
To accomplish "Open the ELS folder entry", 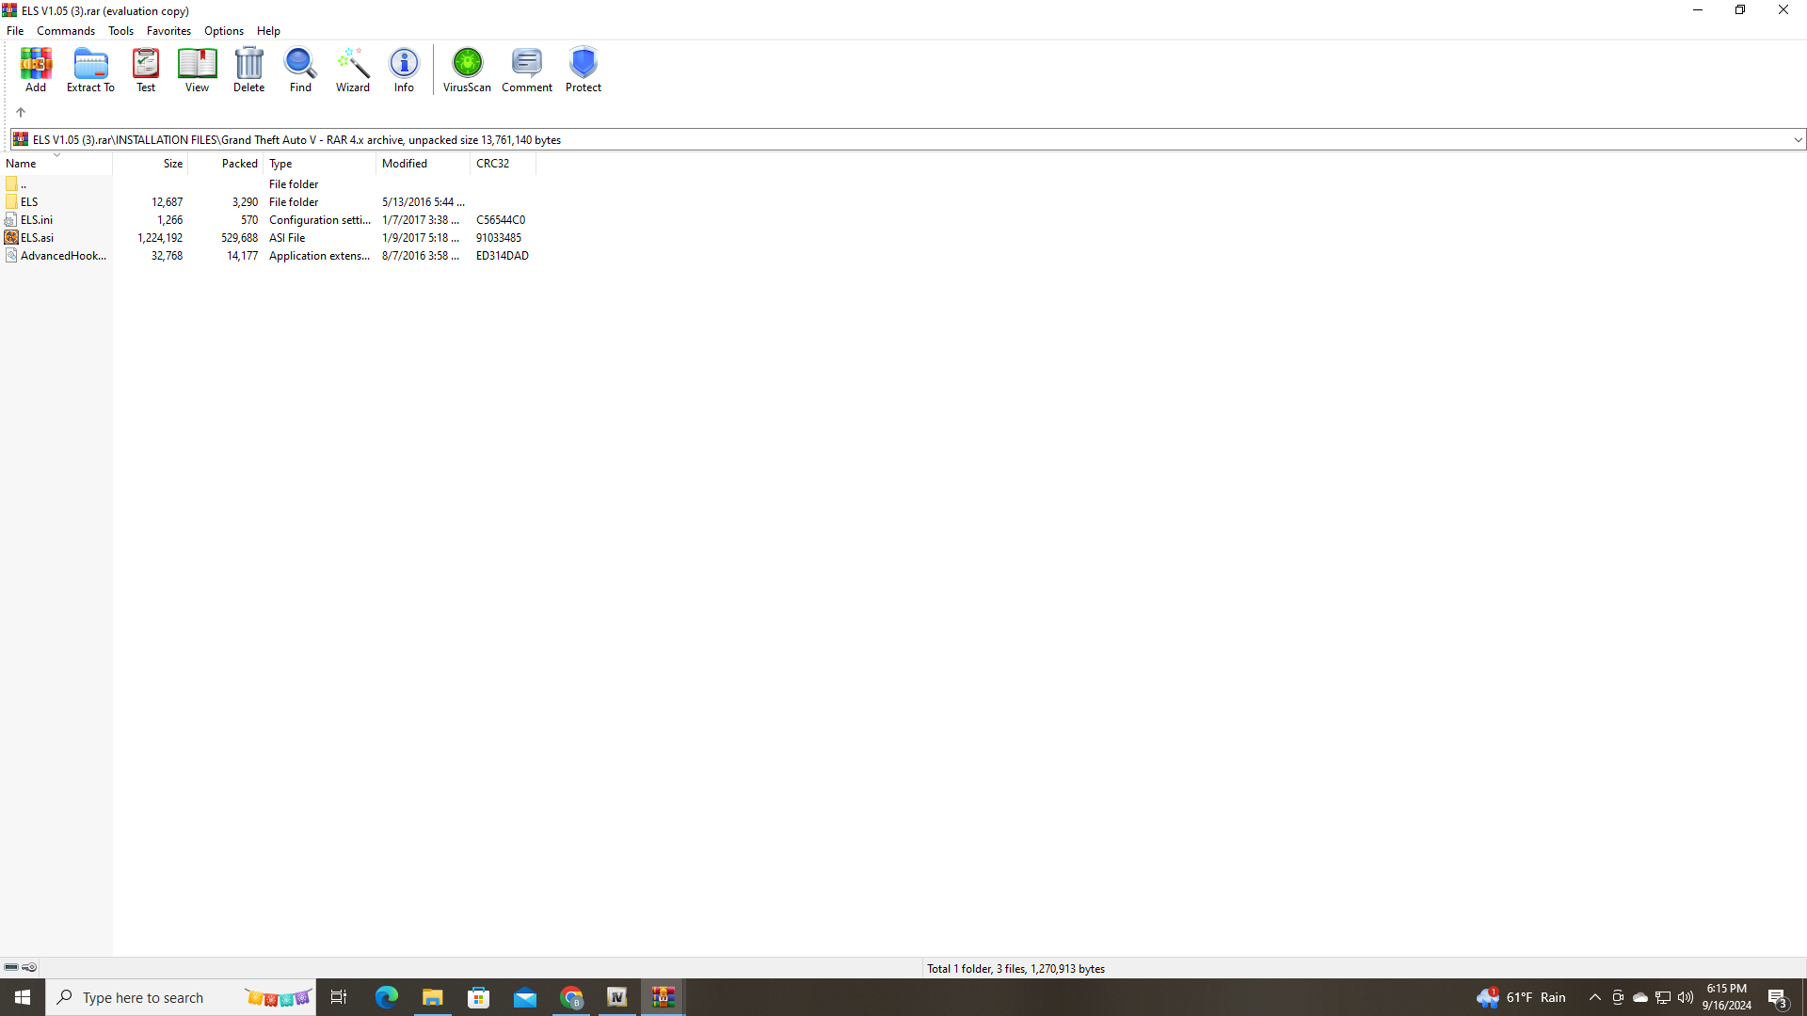I will pyautogui.click(x=29, y=202).
